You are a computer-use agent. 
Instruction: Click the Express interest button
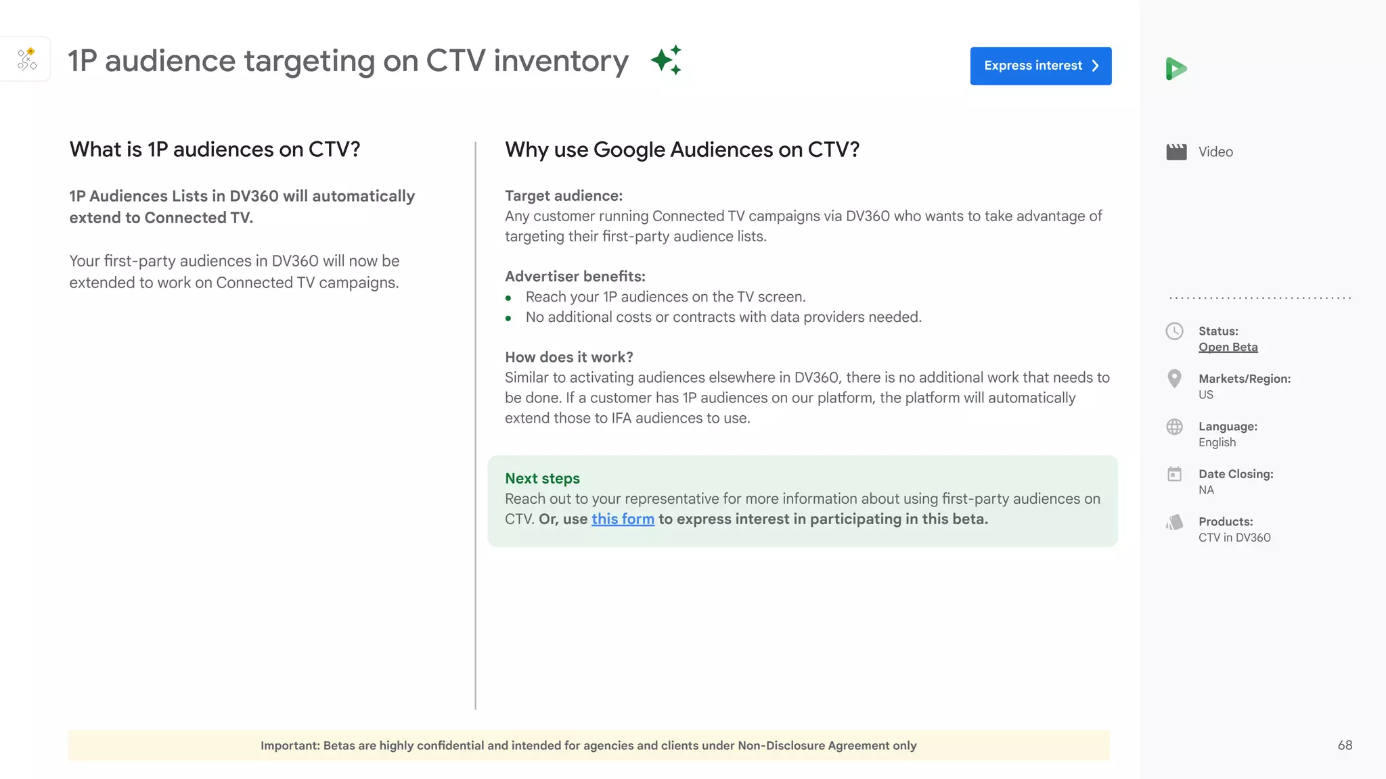(x=1040, y=66)
